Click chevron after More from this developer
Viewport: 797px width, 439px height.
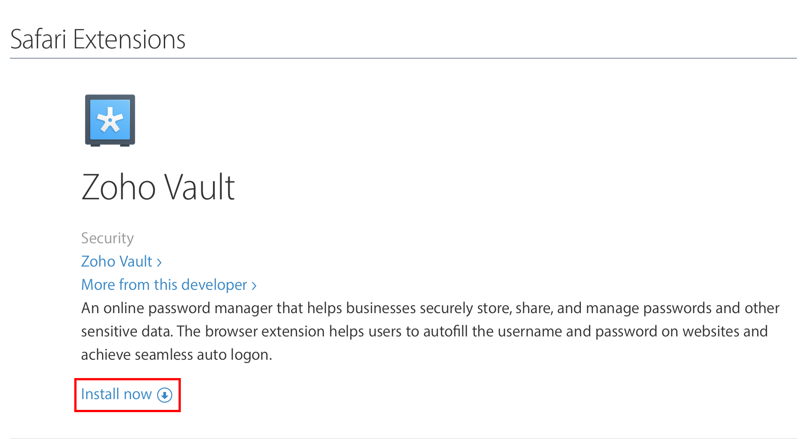(x=254, y=285)
